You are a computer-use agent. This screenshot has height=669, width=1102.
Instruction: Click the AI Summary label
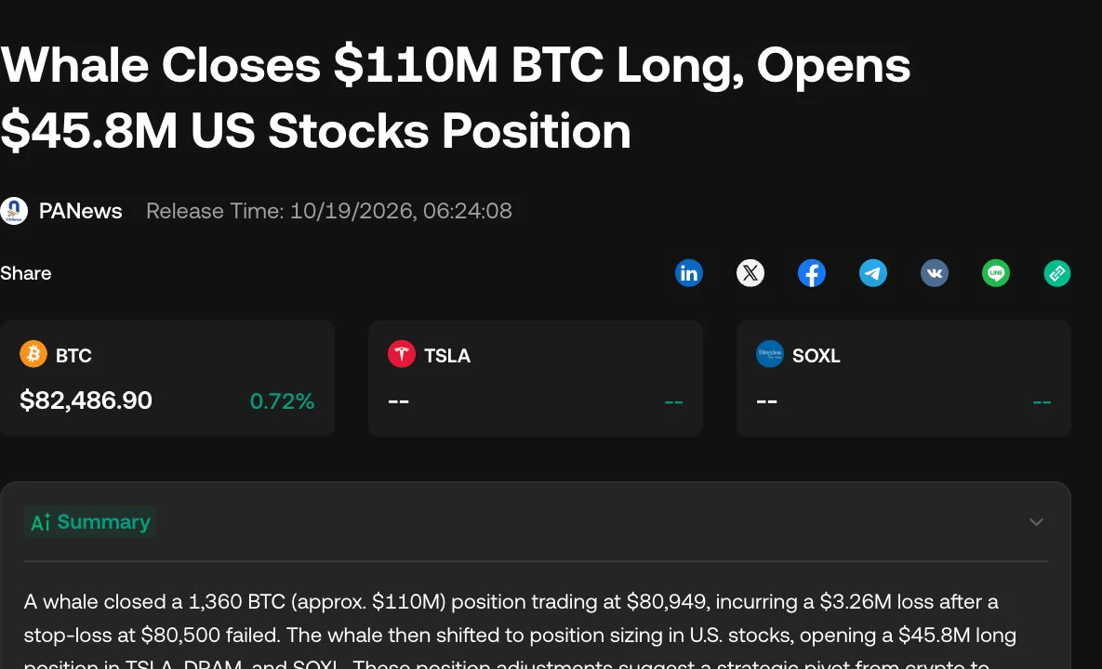pyautogui.click(x=90, y=521)
